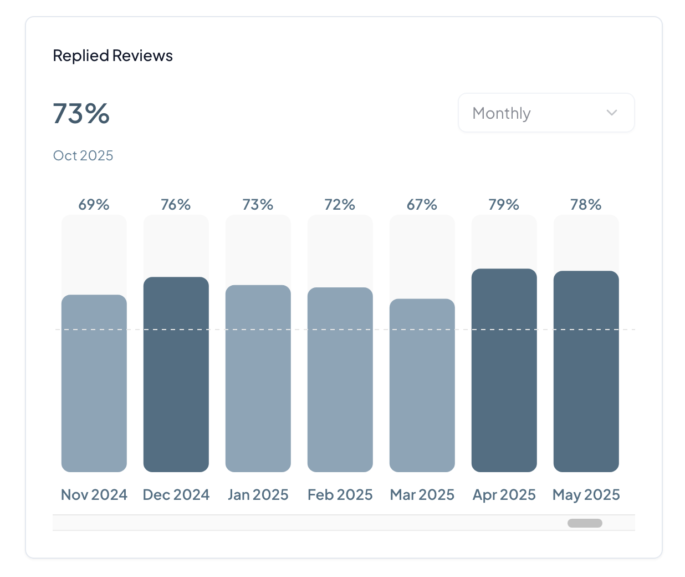Click the chevron arrow in the Monthly selector
685x577 pixels.
click(x=612, y=113)
